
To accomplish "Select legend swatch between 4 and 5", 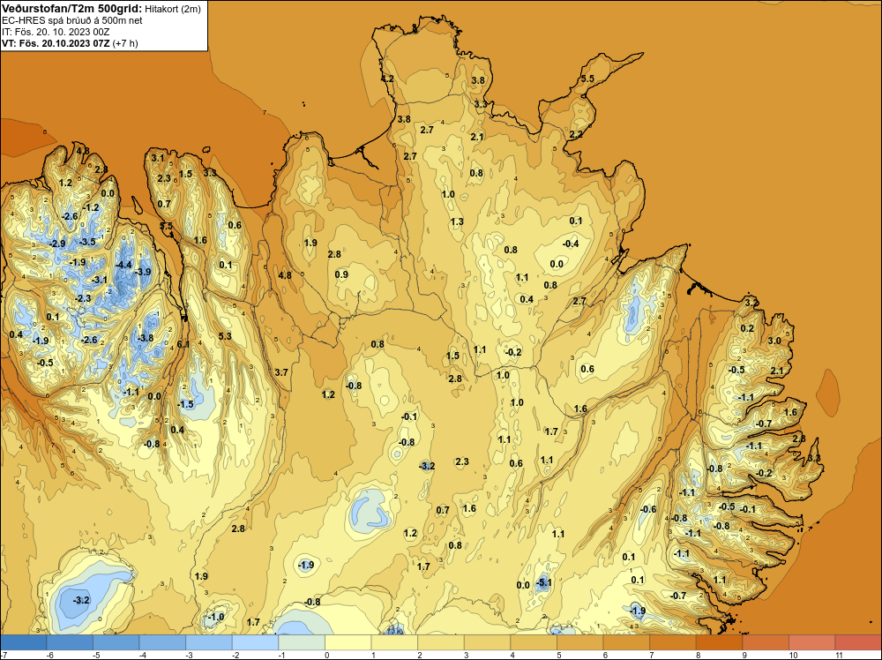I will 534,642.
